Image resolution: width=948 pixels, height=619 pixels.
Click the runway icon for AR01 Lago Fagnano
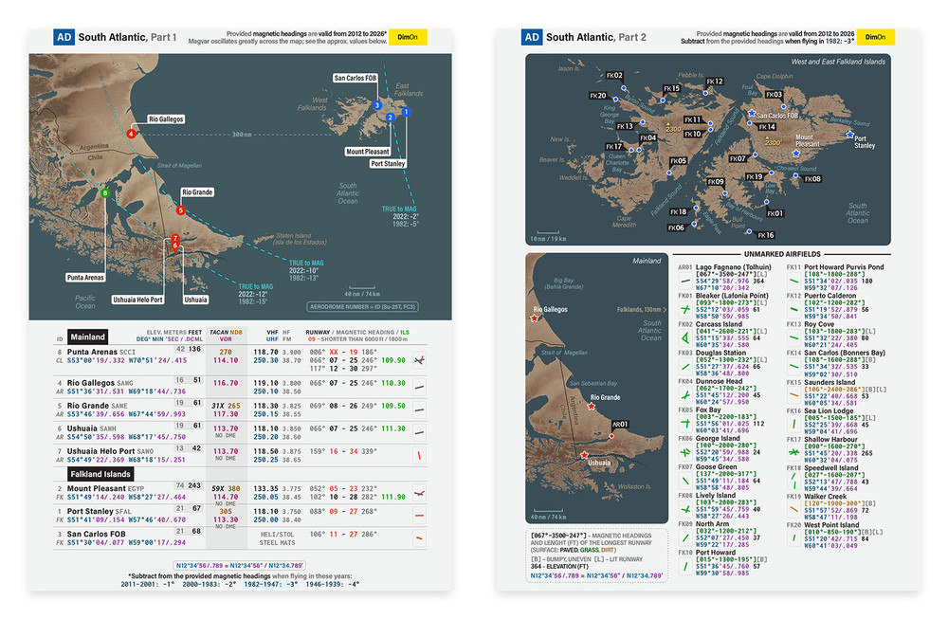[685, 282]
